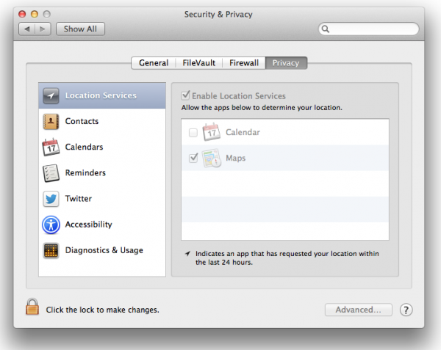Uncheck location access for Maps
Viewport: 441px width, 350px height.
click(193, 158)
